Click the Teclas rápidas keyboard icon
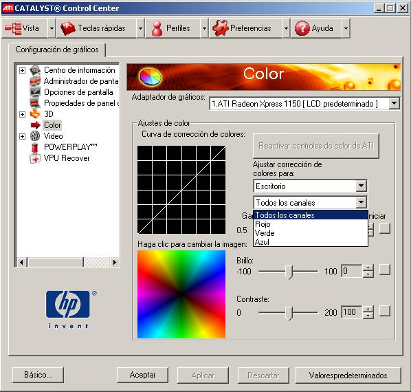Viewport: 411px width, 392px height. click(67, 28)
